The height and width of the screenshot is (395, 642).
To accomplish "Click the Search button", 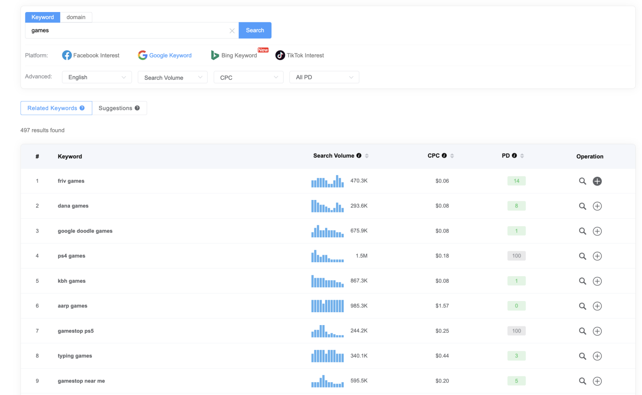I will point(255,30).
